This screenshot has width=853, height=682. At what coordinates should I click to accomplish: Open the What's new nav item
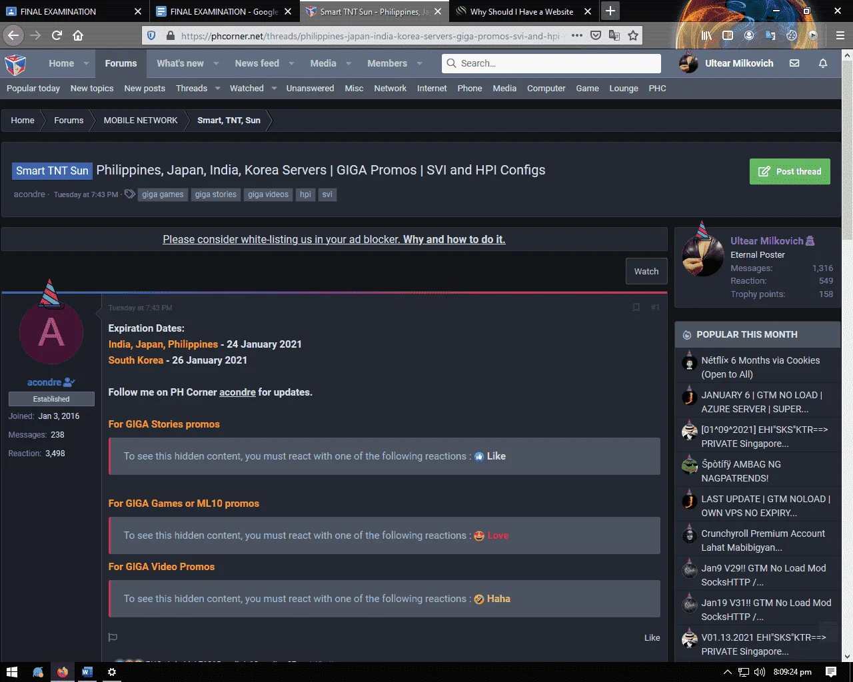[x=180, y=63]
